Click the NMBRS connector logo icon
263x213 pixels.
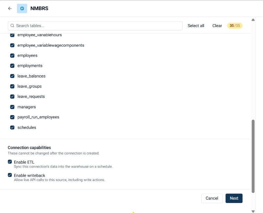coord(22,8)
